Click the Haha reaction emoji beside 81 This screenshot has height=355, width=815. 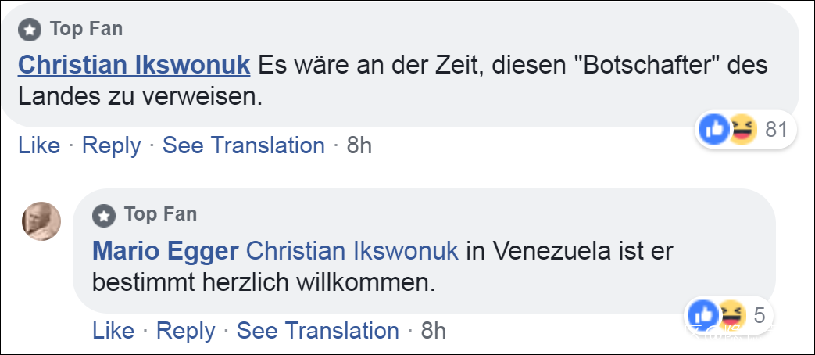741,130
